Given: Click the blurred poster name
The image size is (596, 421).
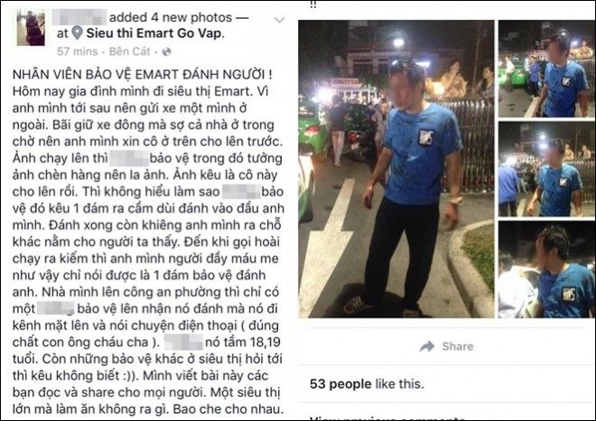Looking at the screenshot, I should [x=79, y=17].
